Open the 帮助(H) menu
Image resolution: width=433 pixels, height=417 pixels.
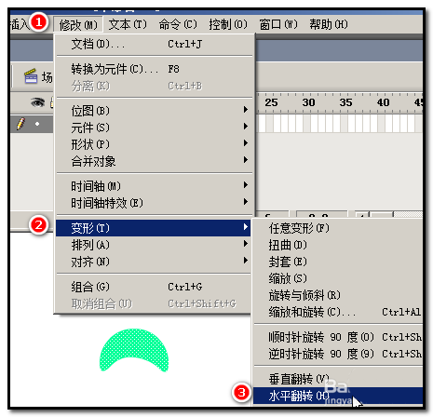tap(329, 24)
